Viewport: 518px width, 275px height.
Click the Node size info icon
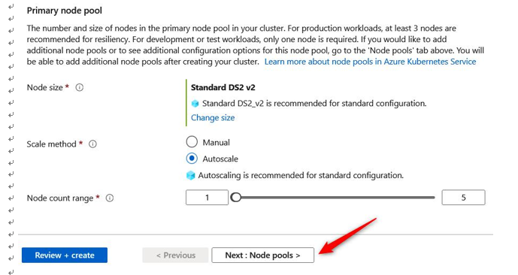[79, 87]
